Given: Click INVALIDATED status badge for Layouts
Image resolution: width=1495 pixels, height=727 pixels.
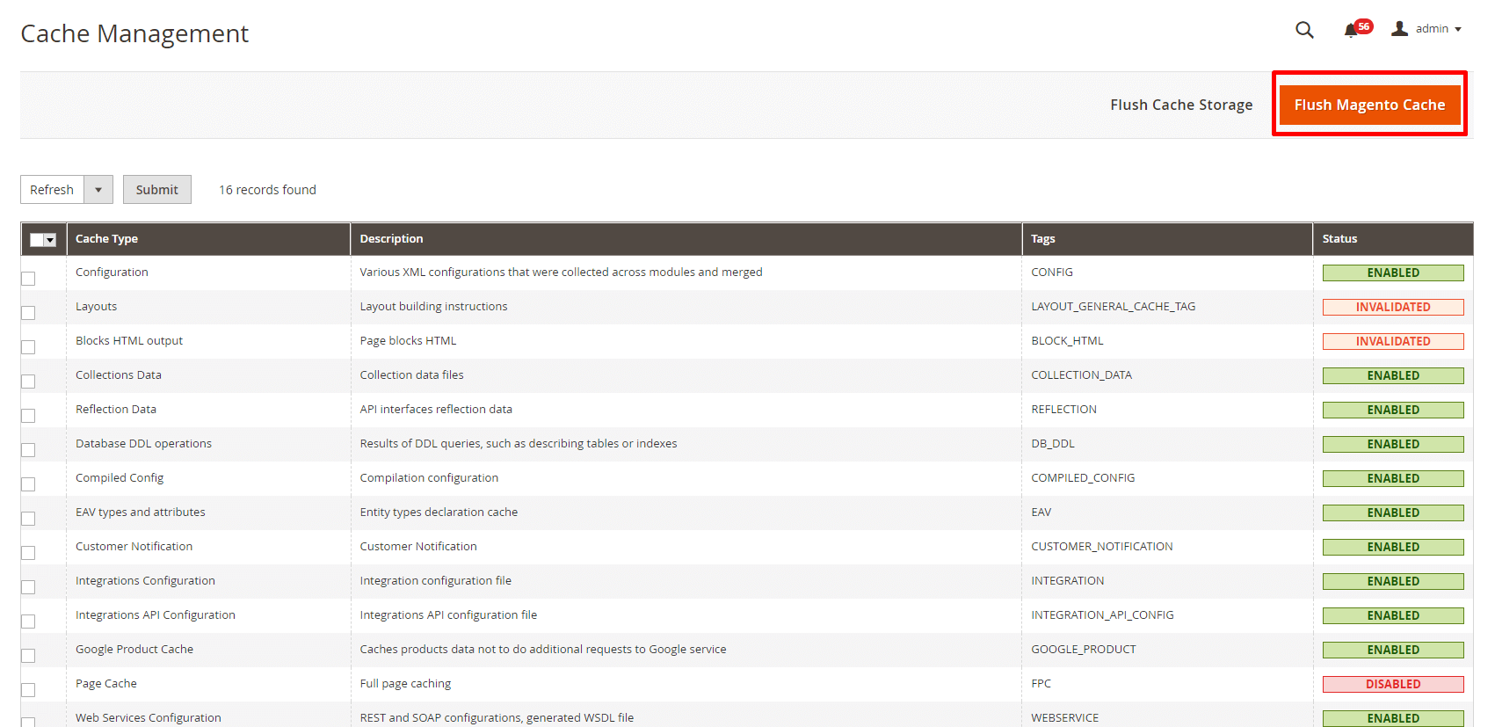Looking at the screenshot, I should click(1392, 307).
